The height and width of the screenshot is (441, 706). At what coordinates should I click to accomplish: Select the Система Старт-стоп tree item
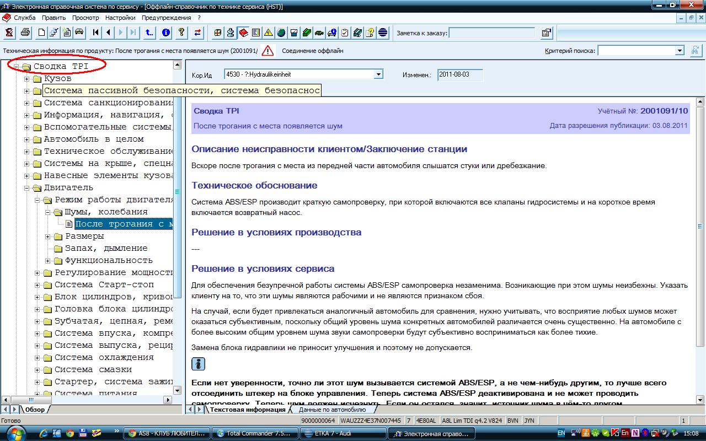tap(104, 285)
